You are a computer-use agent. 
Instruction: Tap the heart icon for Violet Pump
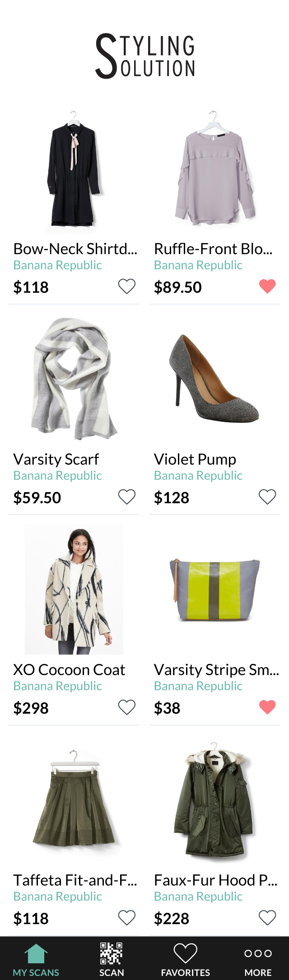tap(267, 497)
